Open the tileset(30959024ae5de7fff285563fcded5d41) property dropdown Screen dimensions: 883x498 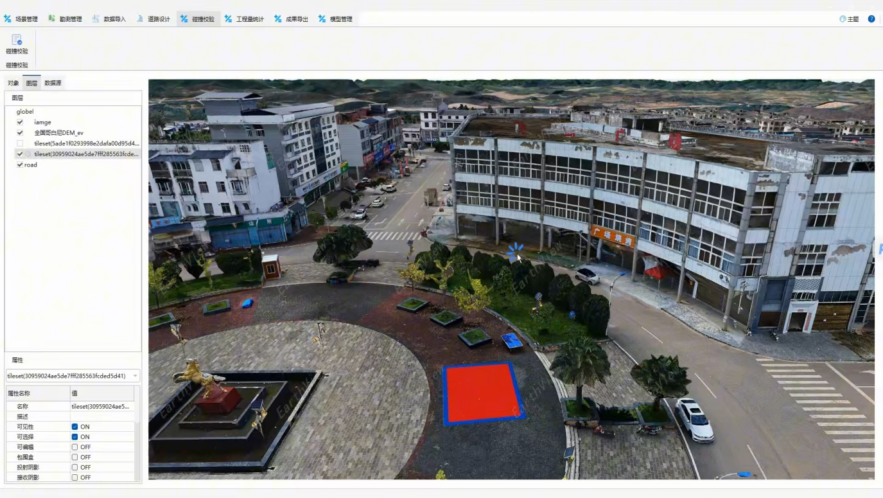coord(73,376)
